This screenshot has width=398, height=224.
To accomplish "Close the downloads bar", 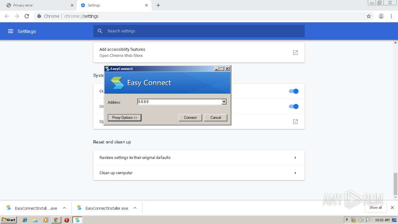I will 392,208.
